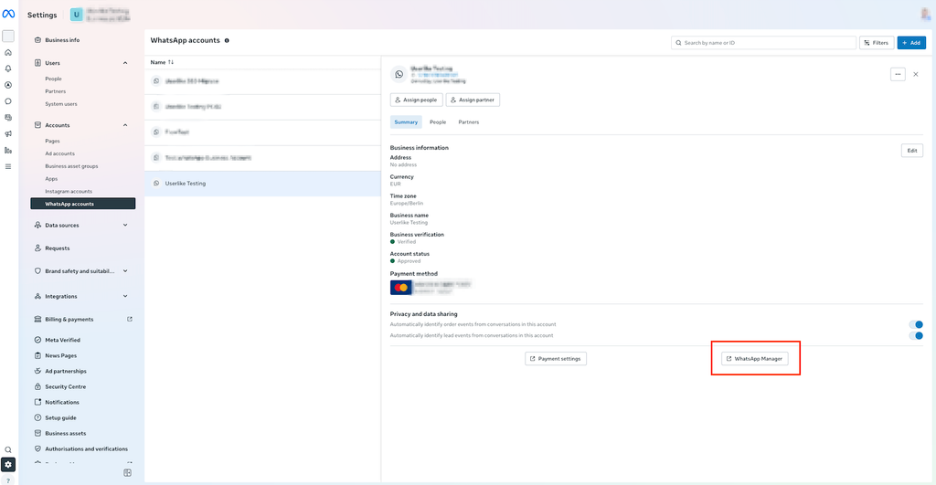The width and height of the screenshot is (936, 485).
Task: Click info icon beside WhatsApp accounts title
Action: click(x=227, y=40)
